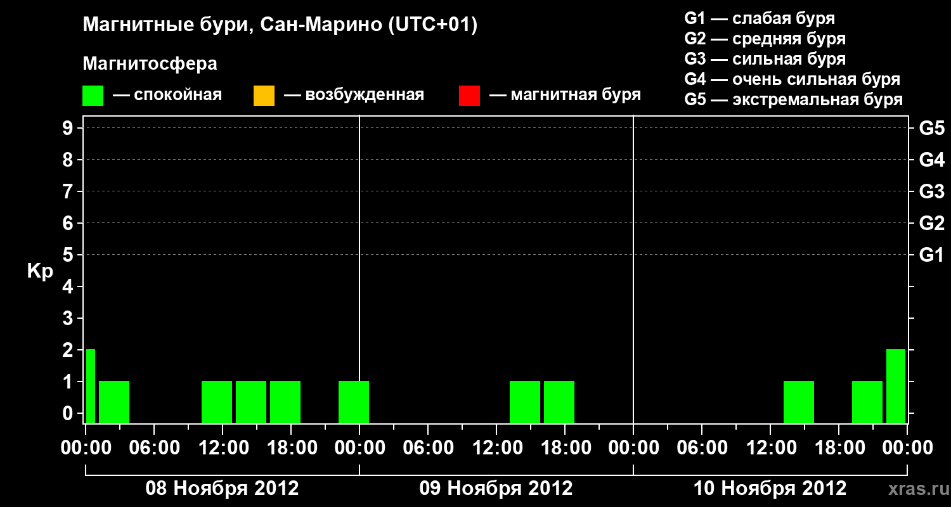Click the first green bar of 09 Ноября
The image size is (951, 507).
525,402
